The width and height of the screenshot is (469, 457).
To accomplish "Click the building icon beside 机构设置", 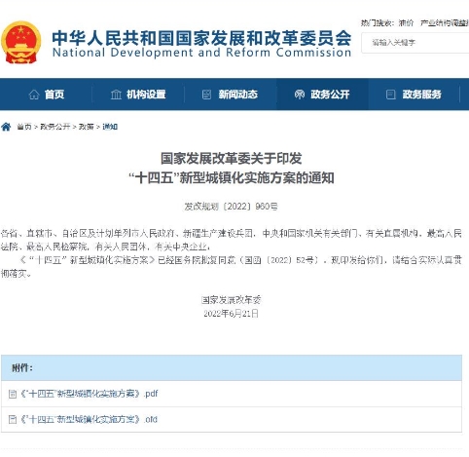I will pos(116,95).
